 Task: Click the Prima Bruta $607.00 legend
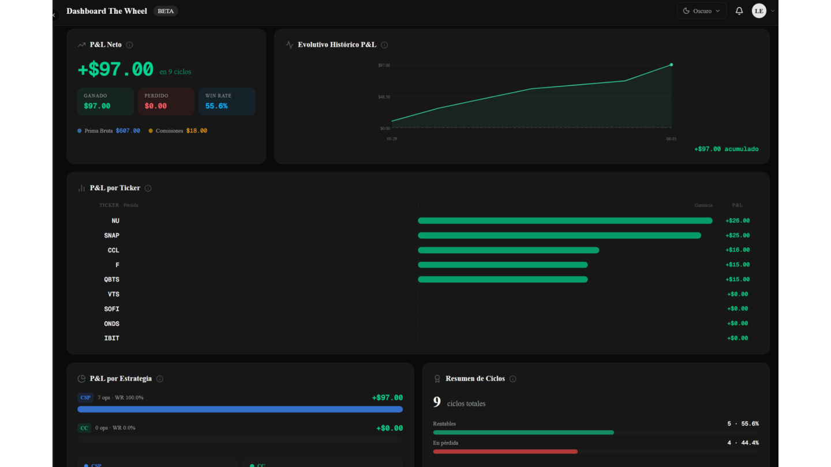[x=109, y=131]
